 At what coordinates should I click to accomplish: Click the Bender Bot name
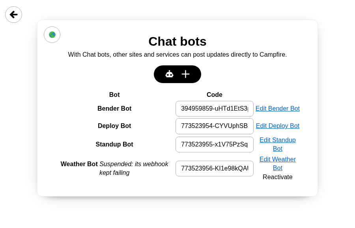pyautogui.click(x=114, y=108)
